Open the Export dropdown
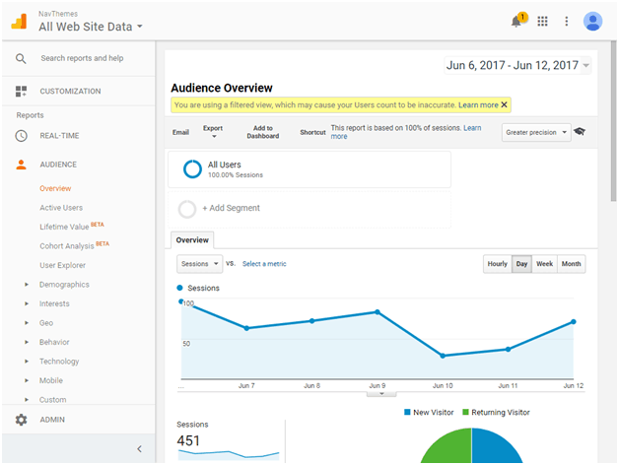The image size is (619, 465). (213, 132)
